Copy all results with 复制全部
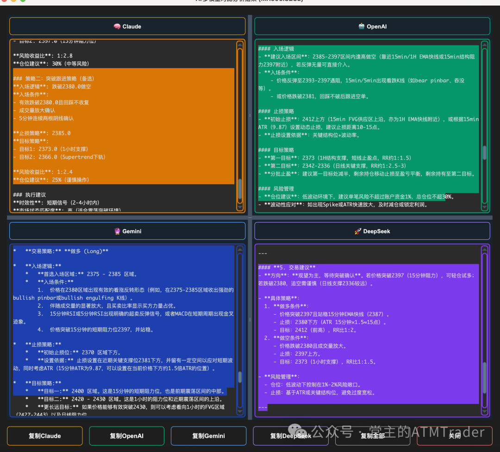Viewport: 500px width, 452px height. 372,436
